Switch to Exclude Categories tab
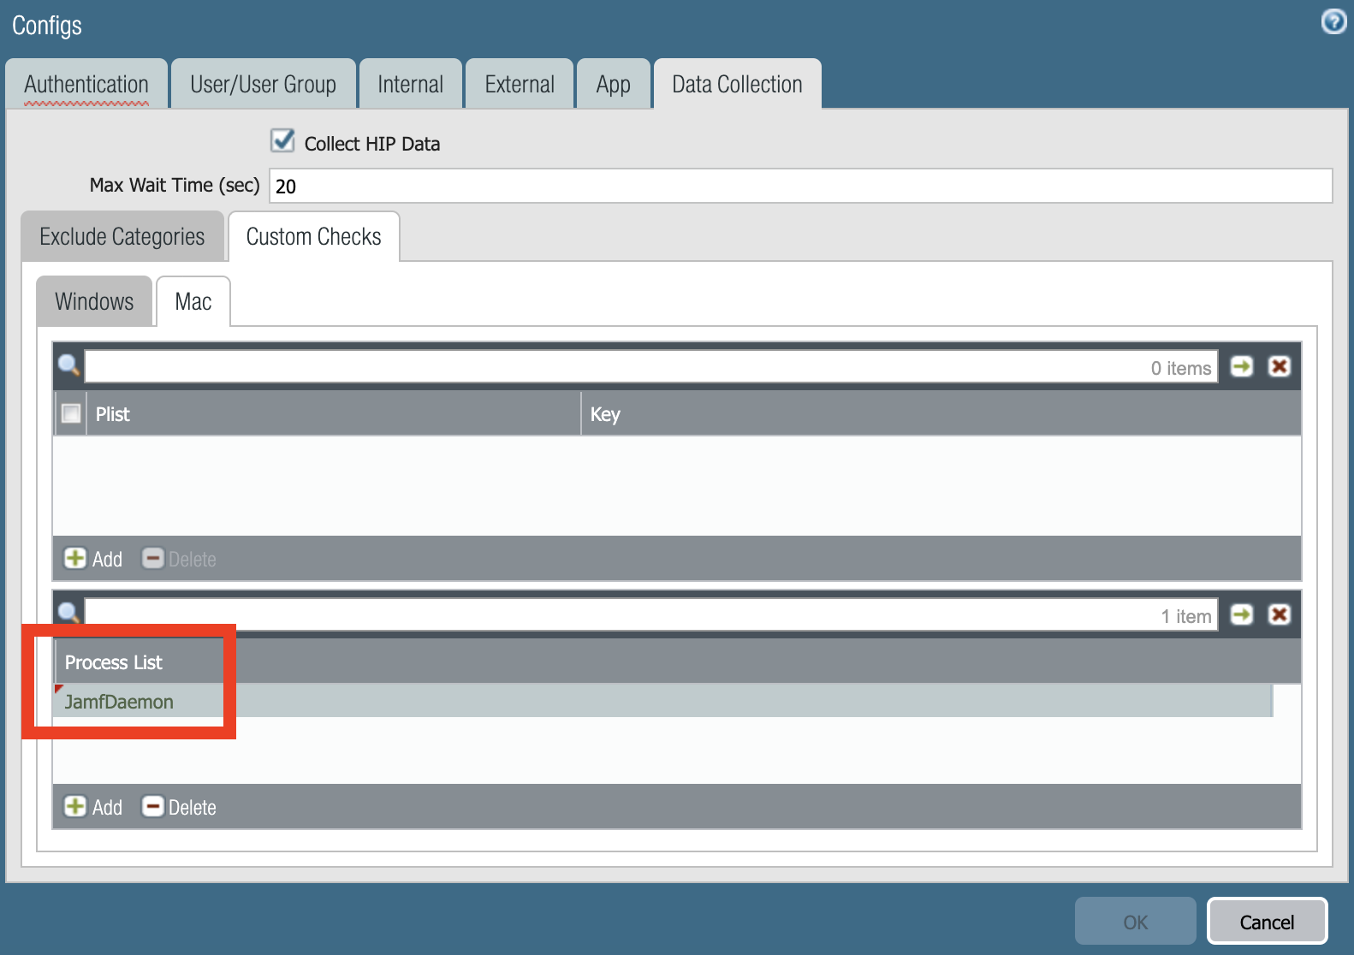 (x=122, y=236)
